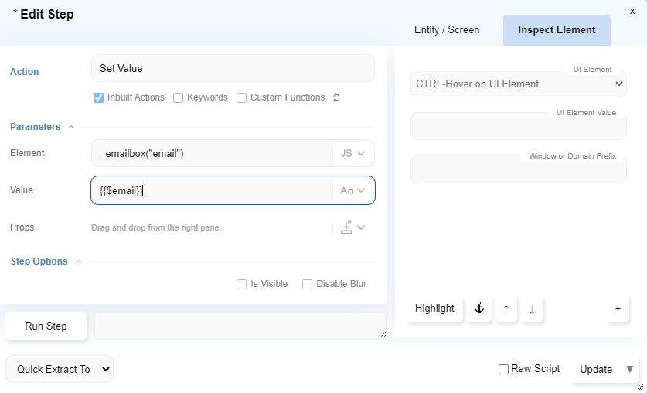Uncheck the Inbuilt Actions checkbox
The width and height of the screenshot is (647, 393).
(x=99, y=97)
